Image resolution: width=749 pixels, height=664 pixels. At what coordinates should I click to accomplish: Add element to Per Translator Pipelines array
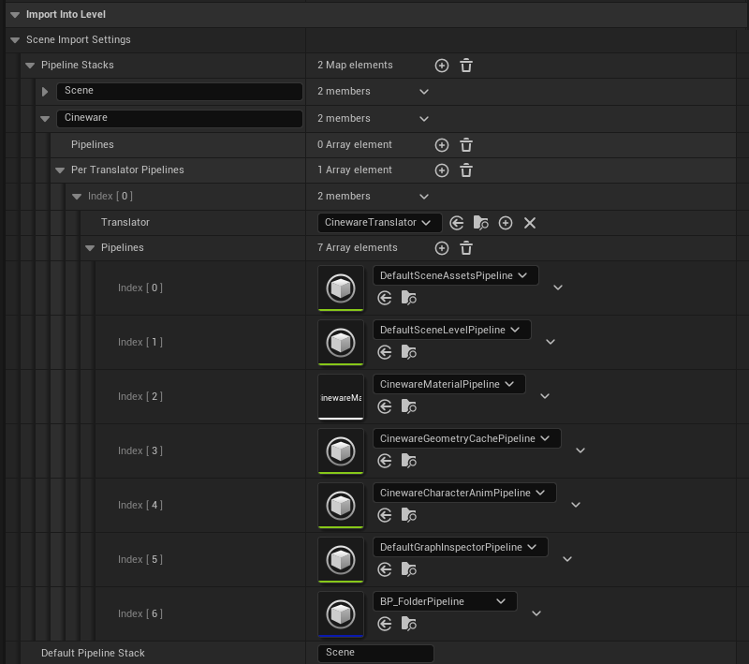442,170
